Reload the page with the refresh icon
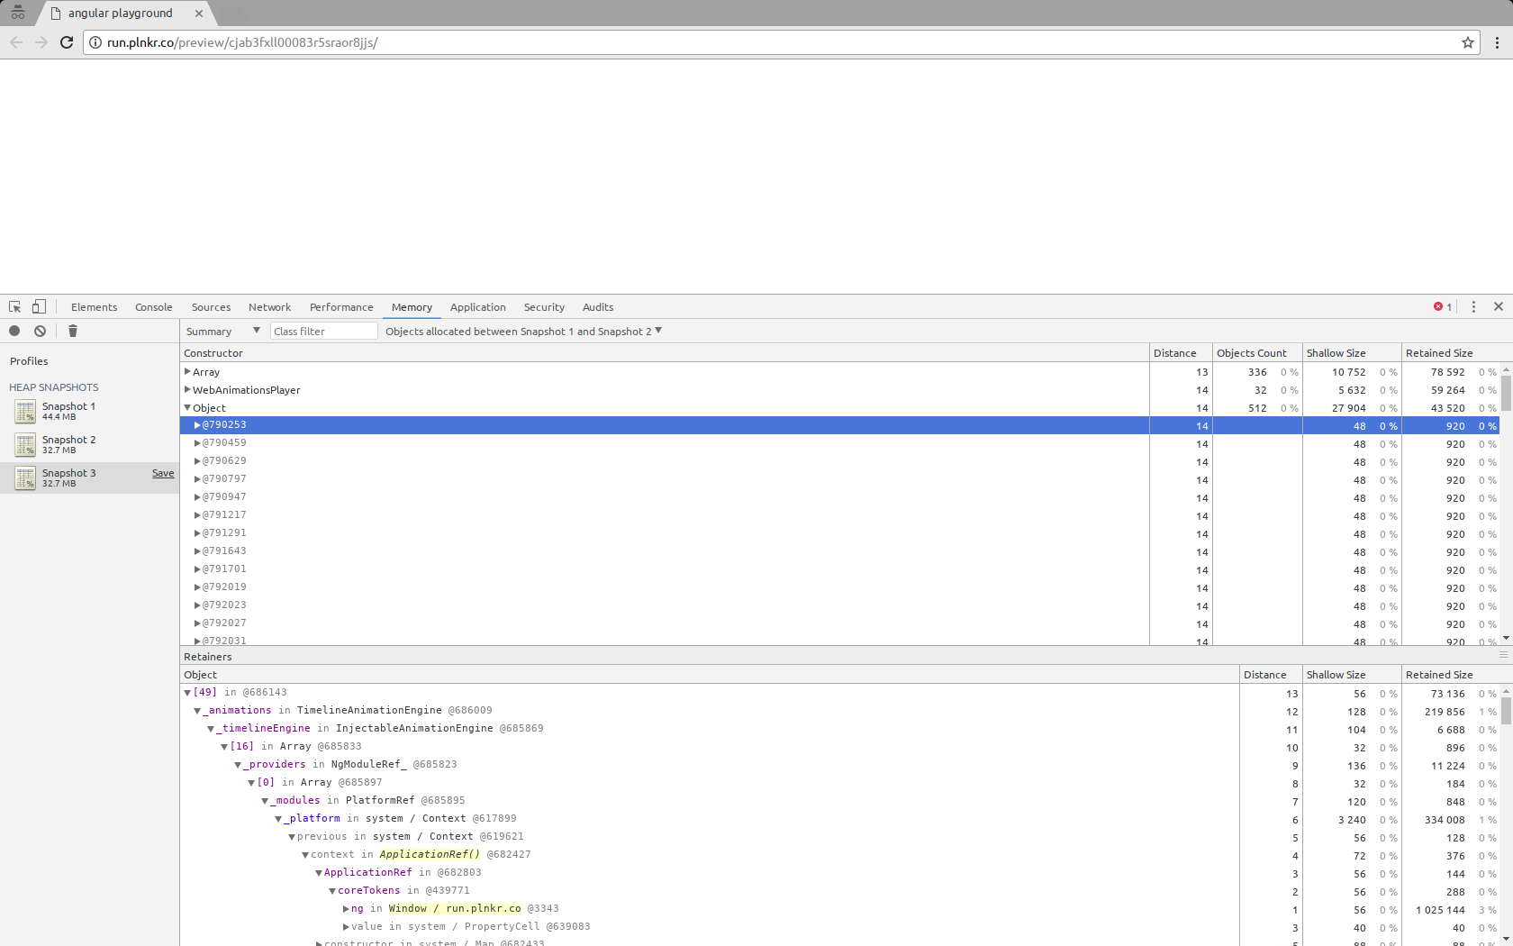The height and width of the screenshot is (946, 1513). (x=66, y=42)
